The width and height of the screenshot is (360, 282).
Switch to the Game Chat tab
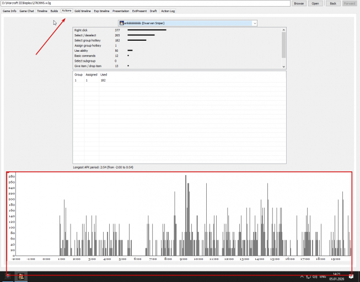(26, 11)
